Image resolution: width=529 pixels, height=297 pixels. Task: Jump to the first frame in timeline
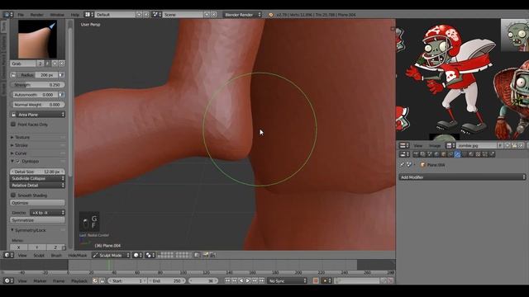click(228, 280)
